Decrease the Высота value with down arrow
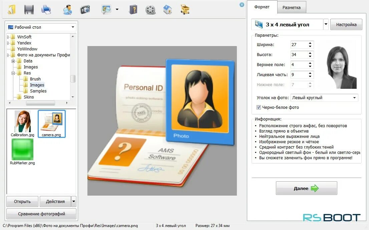 (310, 56)
